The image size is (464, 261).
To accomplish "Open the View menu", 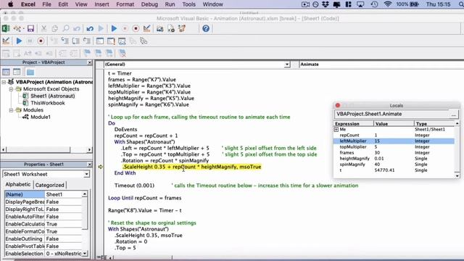I will point(81,4).
